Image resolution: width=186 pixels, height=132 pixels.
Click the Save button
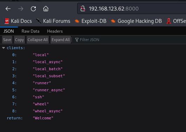click(7, 40)
